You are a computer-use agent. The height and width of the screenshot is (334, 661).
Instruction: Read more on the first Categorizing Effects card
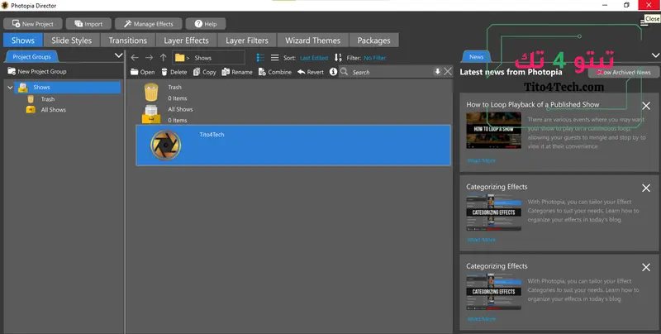(481, 240)
